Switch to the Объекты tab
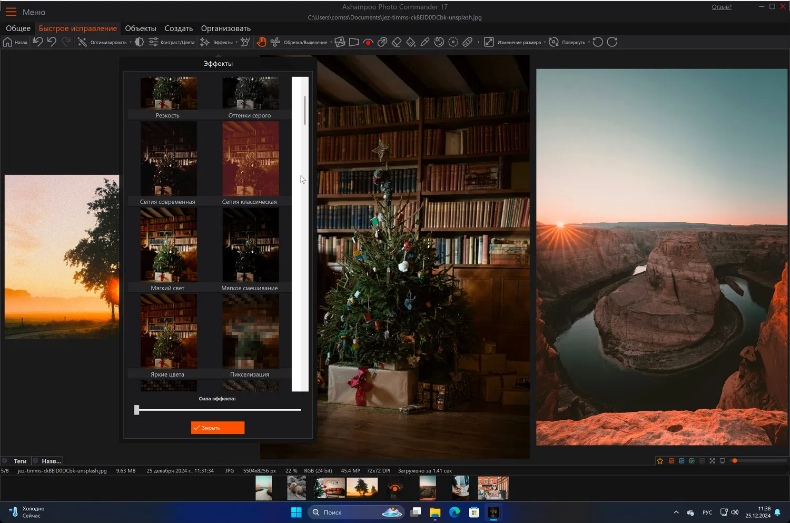Image resolution: width=790 pixels, height=523 pixels. 141,28
